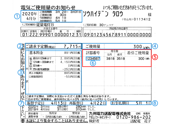This screenshot has height=129, width=171.
Task: Click the 基本料金 label
Action: [36, 53]
